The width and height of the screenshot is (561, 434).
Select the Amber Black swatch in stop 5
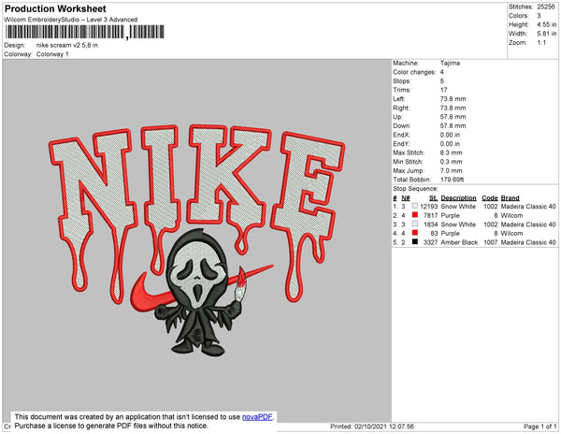(414, 242)
